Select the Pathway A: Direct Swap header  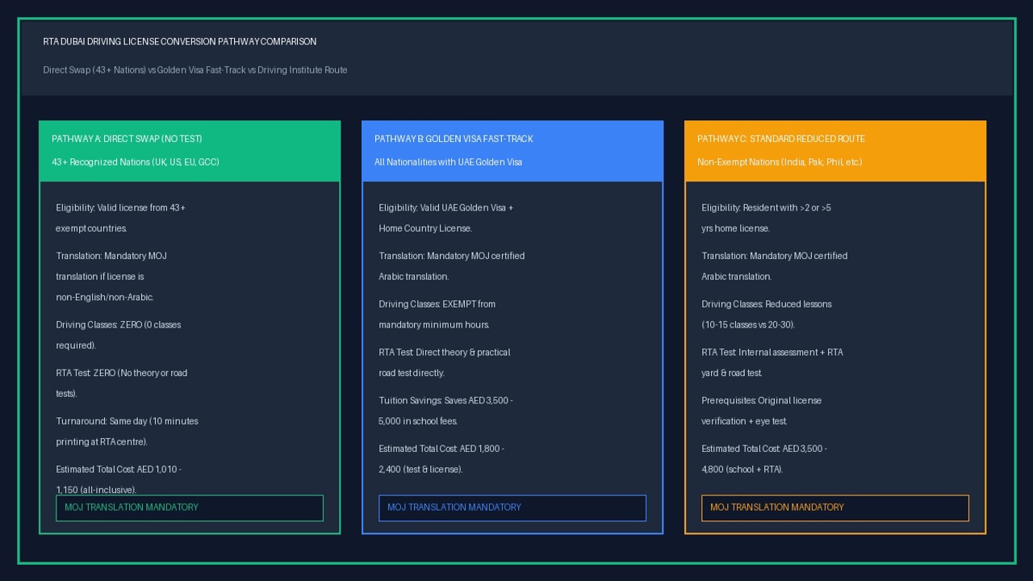(190, 151)
